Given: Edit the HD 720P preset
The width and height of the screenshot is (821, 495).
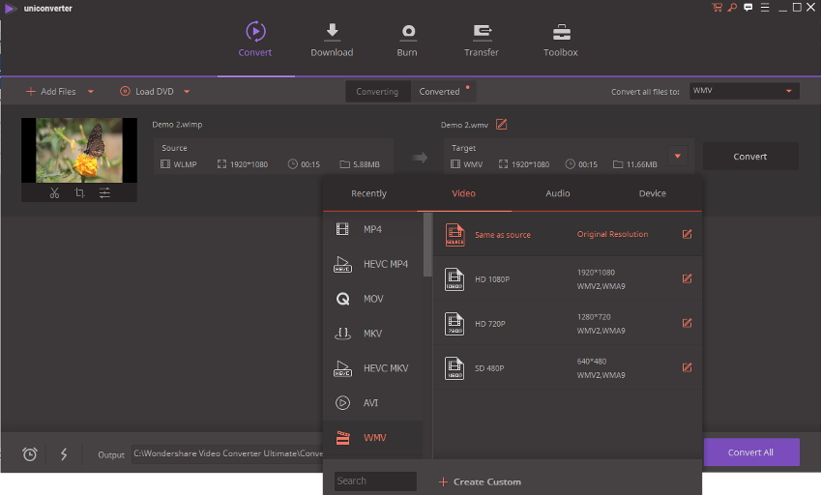Looking at the screenshot, I should (687, 323).
